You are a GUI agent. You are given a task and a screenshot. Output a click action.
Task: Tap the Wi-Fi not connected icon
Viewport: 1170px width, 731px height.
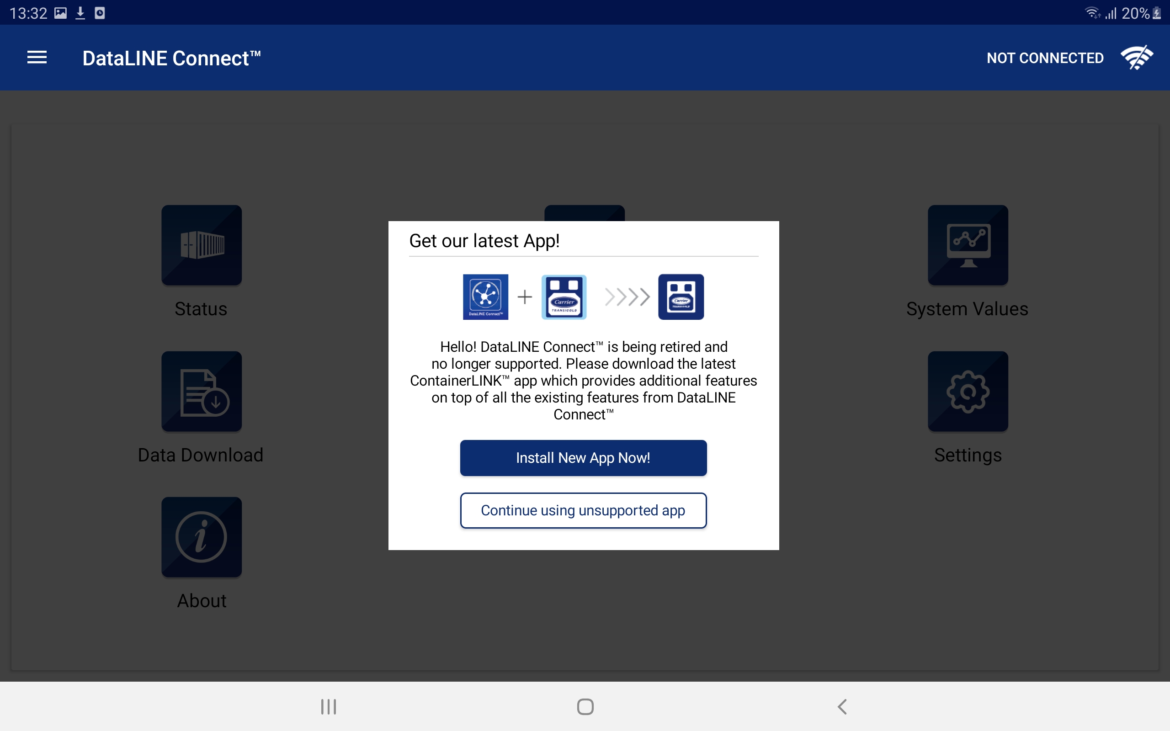(x=1137, y=58)
